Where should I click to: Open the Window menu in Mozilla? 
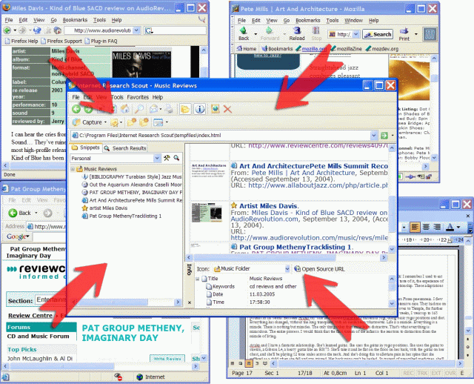click(x=353, y=21)
